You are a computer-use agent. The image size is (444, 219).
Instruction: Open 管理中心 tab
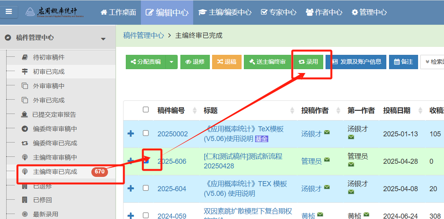(369, 12)
